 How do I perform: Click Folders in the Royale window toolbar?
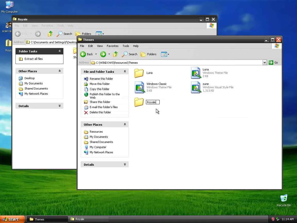(x=83, y=34)
